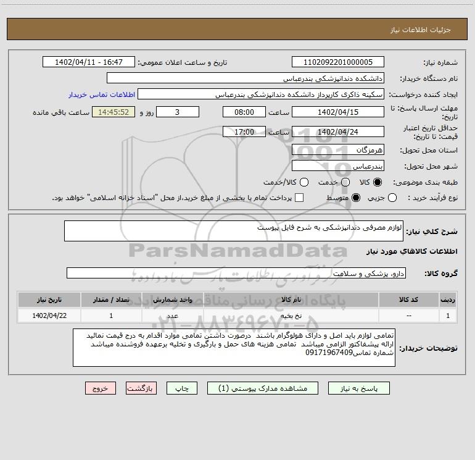This screenshot has width=475, height=460.
Task: Click the شماره نیاز field 1102092201000005
Action: 338,62
